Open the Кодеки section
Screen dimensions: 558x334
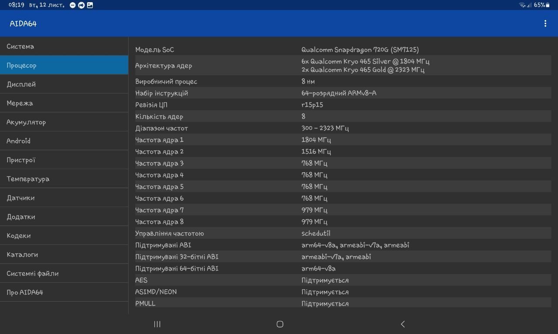pyautogui.click(x=64, y=235)
